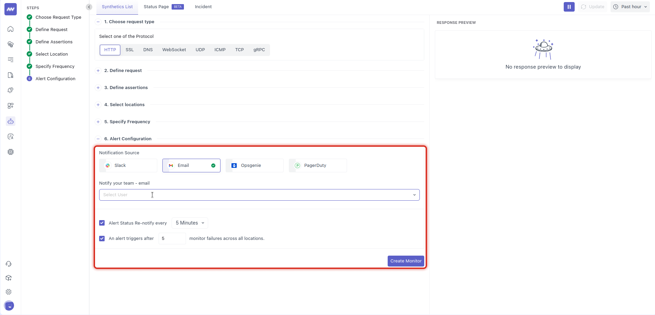655x315 pixels.
Task: Select the SSL protocol option
Action: tap(130, 50)
